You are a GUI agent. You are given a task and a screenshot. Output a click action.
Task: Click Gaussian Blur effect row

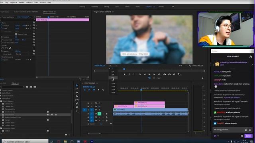tap(35, 115)
